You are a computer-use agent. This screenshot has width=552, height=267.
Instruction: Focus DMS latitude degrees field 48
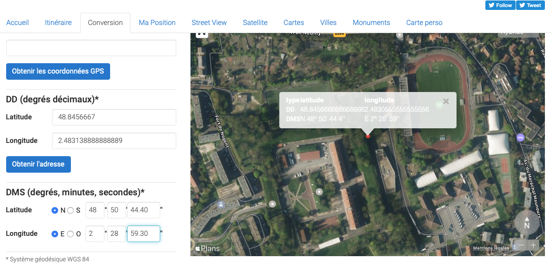95,210
